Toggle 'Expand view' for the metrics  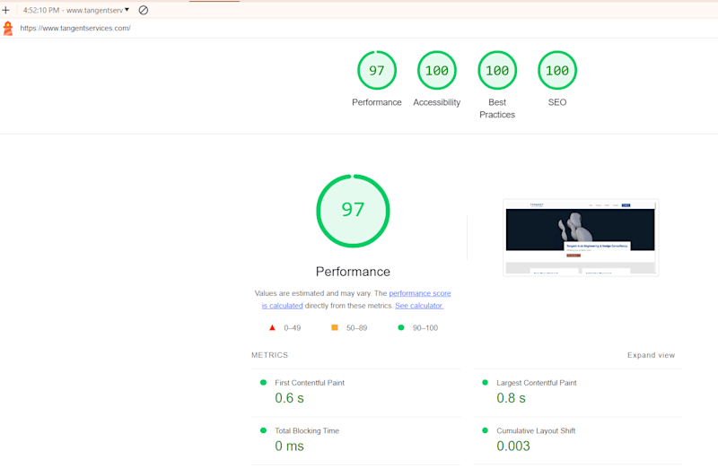652,355
